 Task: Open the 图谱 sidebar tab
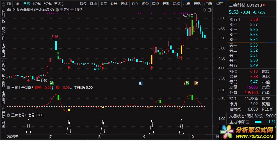(x=3, y=124)
